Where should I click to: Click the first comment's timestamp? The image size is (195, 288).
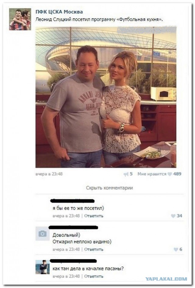[x=66, y=216]
